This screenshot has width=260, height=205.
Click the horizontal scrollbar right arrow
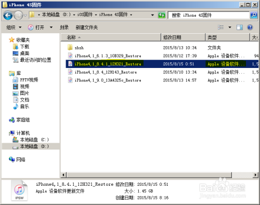coord(255,175)
